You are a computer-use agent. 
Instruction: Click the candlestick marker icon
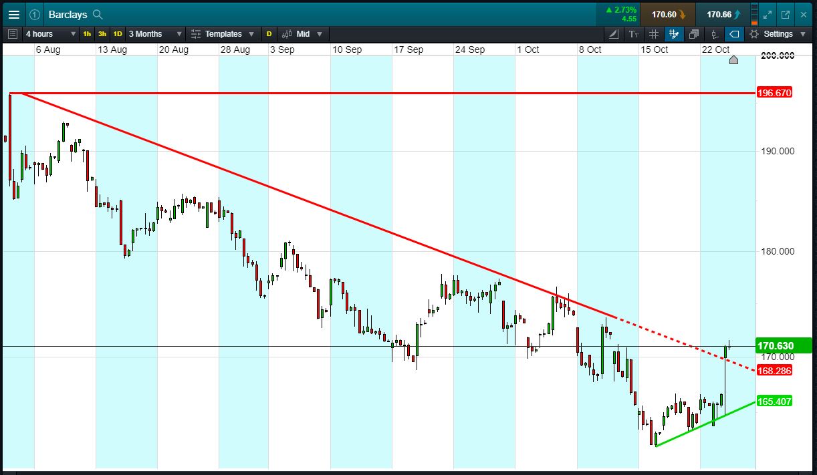pyautogui.click(x=714, y=33)
